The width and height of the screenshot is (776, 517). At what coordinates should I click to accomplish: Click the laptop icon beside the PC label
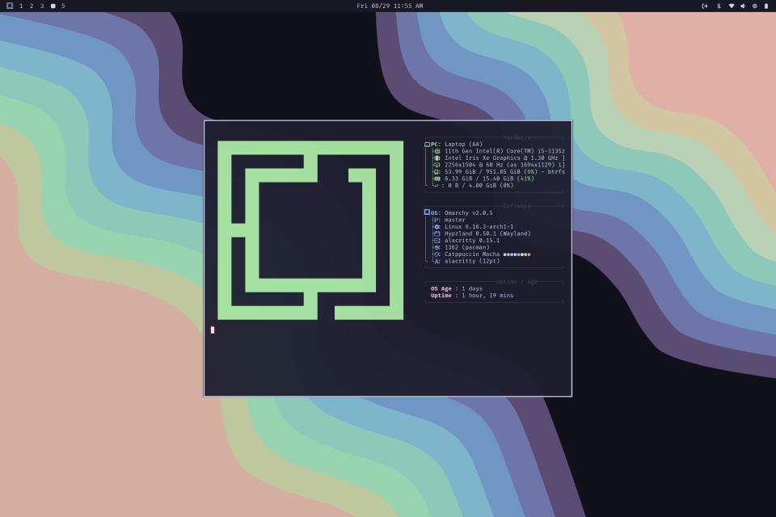point(427,145)
